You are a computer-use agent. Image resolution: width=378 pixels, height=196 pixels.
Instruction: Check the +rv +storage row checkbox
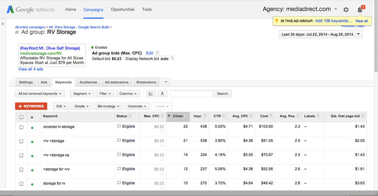(x=21, y=141)
